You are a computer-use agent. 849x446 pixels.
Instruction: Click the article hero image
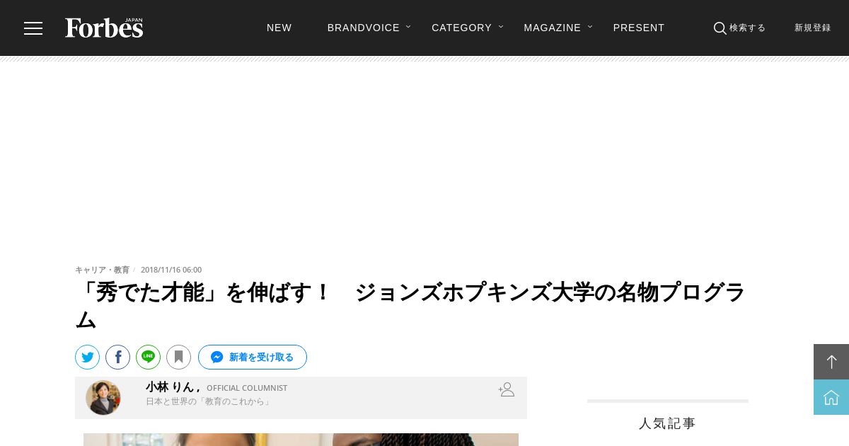pos(301,440)
